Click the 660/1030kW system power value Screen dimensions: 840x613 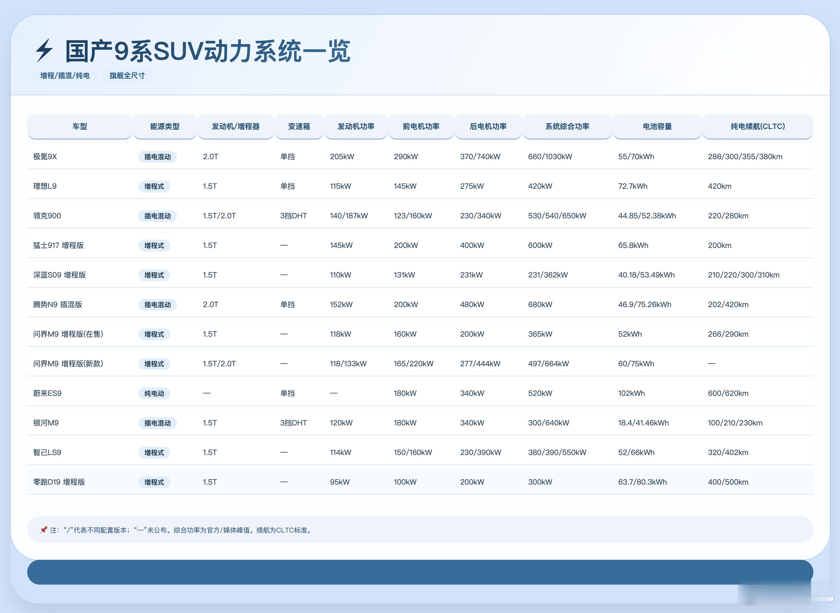coord(550,157)
